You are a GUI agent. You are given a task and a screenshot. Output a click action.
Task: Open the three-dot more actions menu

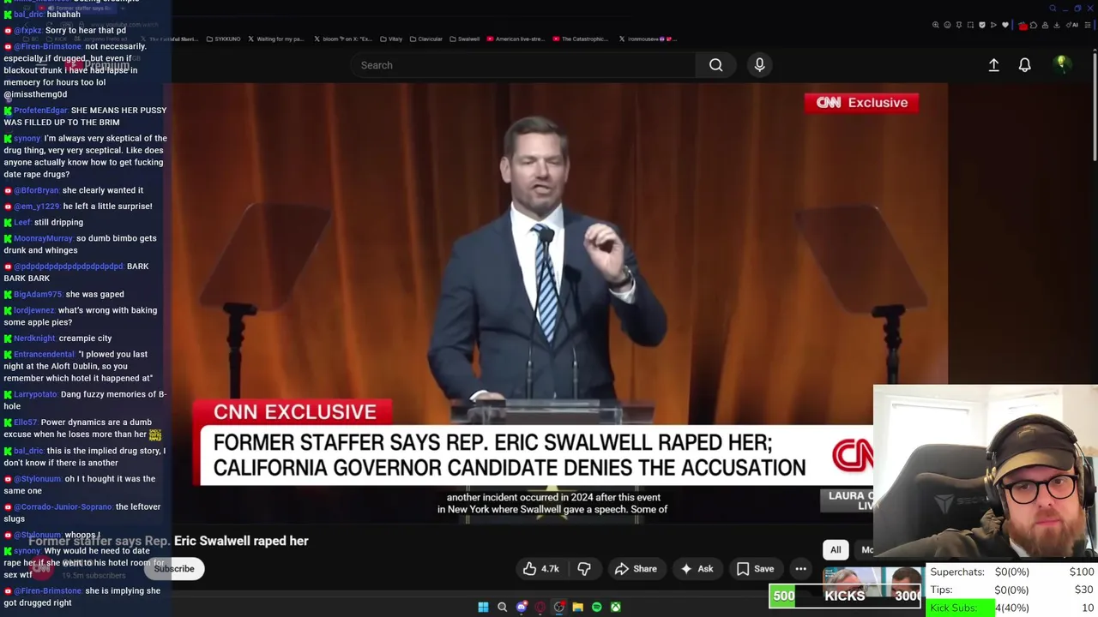[x=800, y=569]
